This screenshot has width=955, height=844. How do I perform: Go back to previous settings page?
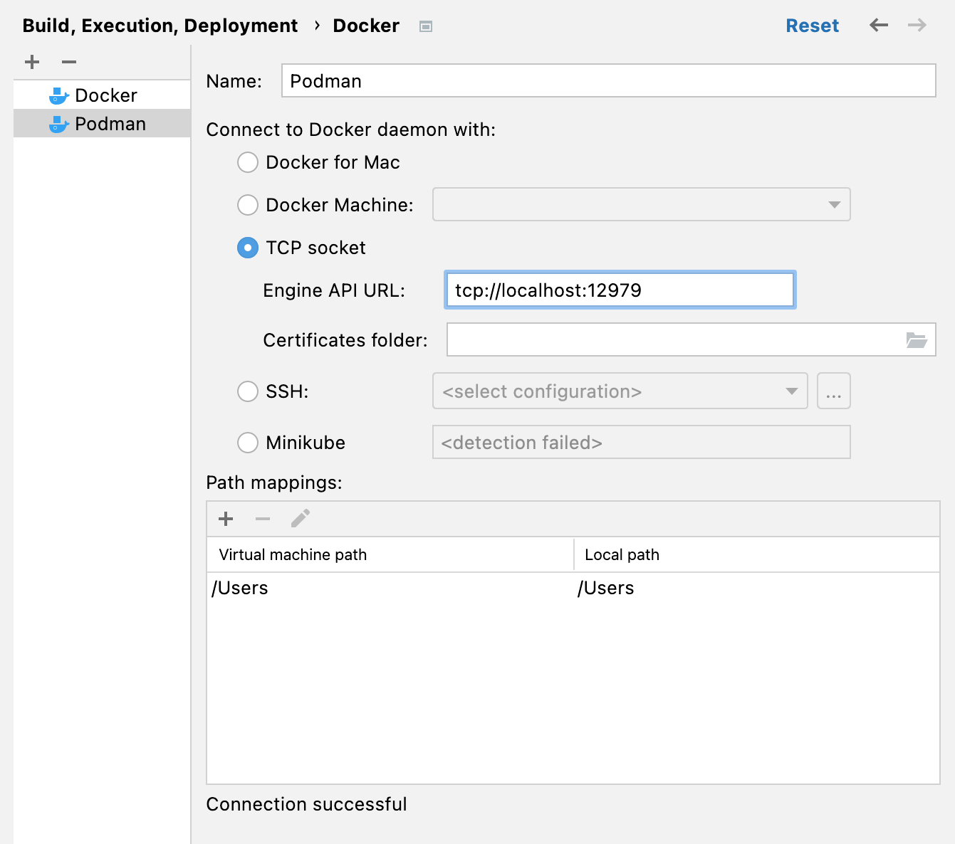[879, 26]
